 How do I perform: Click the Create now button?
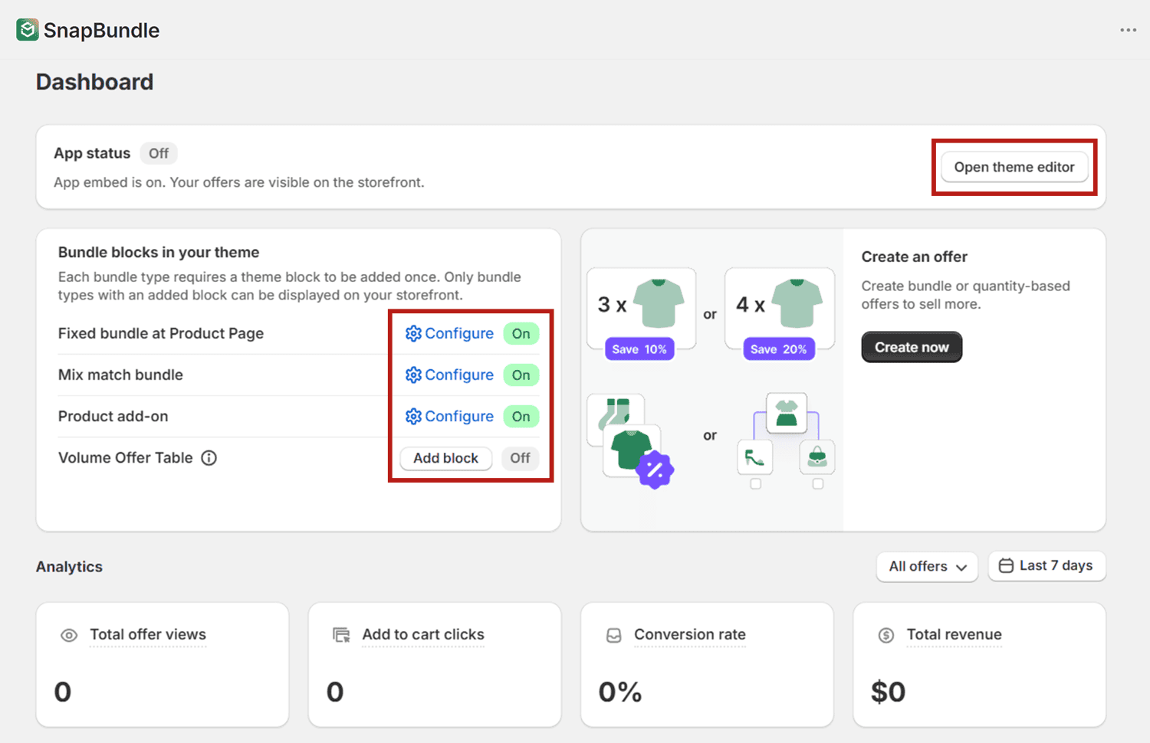click(x=912, y=347)
